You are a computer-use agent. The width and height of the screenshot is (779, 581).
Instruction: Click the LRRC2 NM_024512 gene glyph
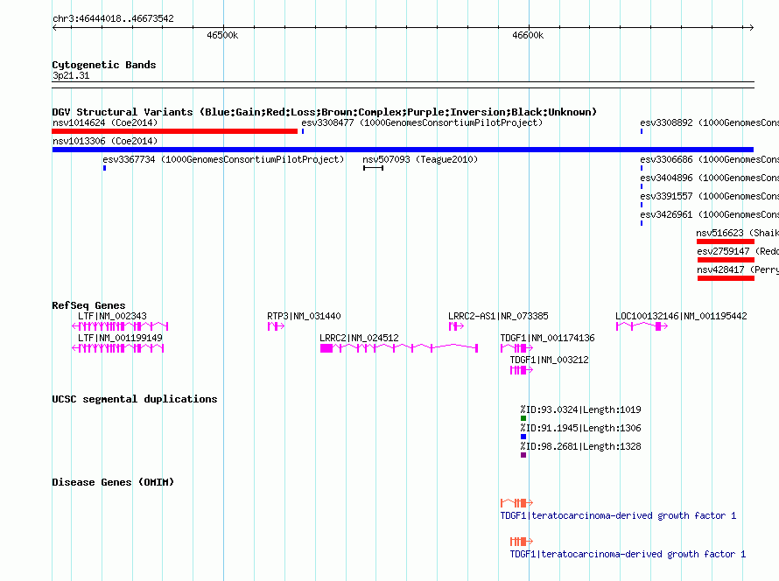point(399,348)
